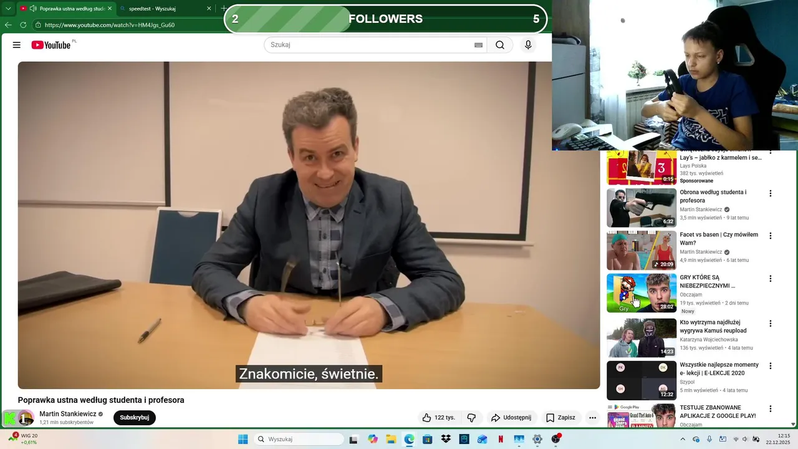Open the WIG 20 stock widget
Viewport: 798px width, 449px height.
point(24,439)
